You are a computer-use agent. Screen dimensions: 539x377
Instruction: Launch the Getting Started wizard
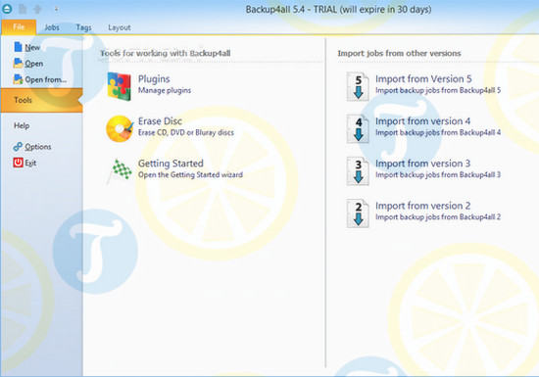click(x=171, y=164)
